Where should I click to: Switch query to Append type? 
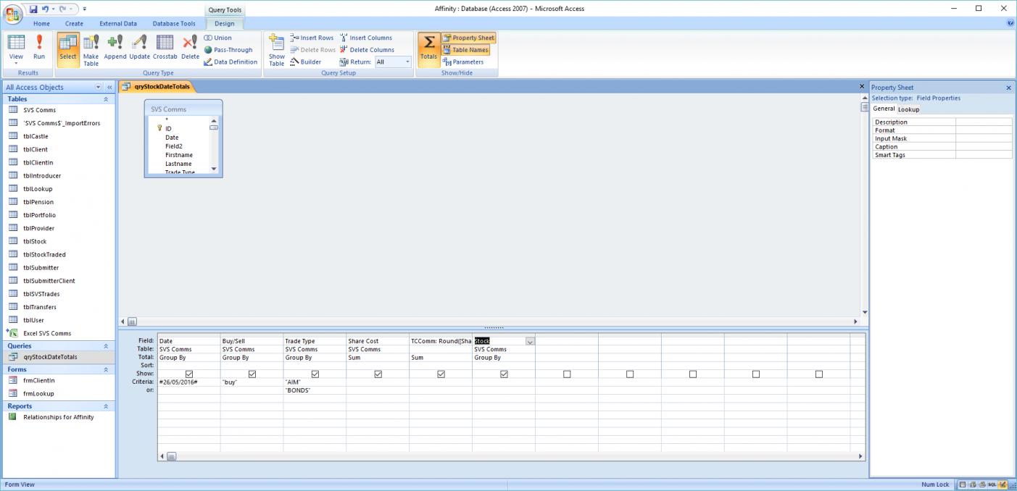tap(115, 47)
